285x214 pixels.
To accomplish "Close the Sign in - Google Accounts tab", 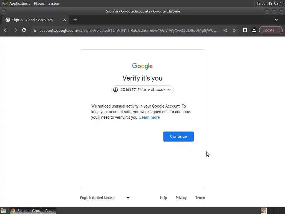I will (x=65, y=20).
